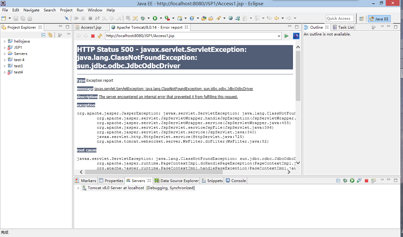Click the Resume debug toolbar icon
This screenshot has height=237, width=403.
coord(76,18)
